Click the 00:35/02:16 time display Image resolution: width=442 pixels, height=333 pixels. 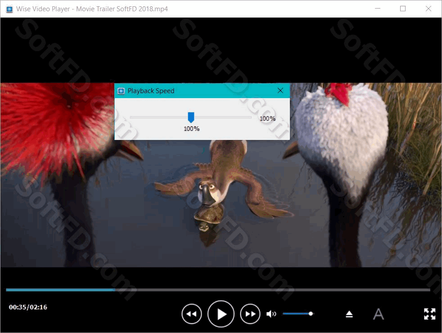(28, 307)
